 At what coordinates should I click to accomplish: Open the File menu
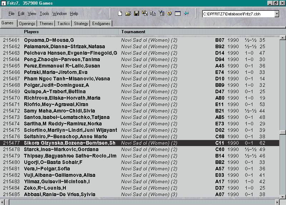(x=11, y=14)
